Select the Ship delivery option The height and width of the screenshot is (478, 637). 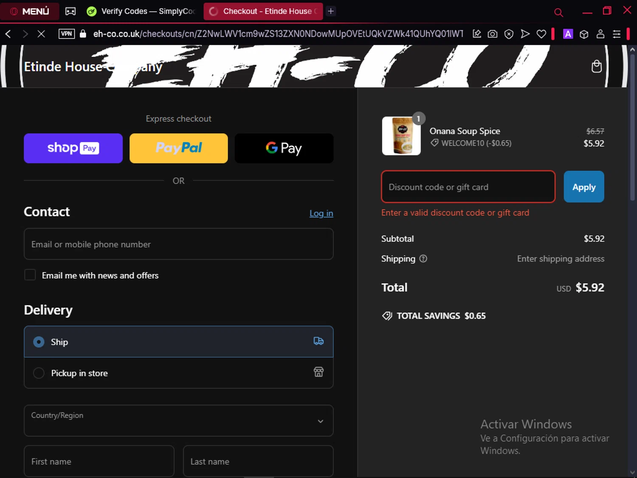click(x=179, y=342)
